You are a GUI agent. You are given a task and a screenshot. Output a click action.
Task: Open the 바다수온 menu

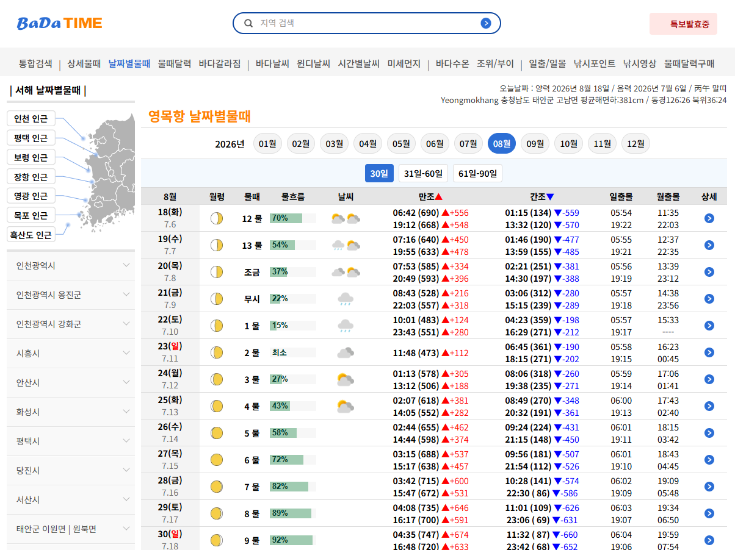452,63
